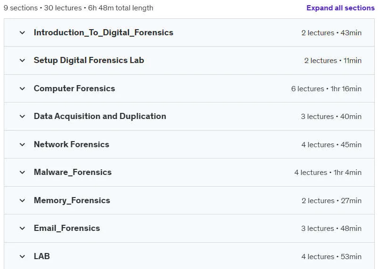The height and width of the screenshot is (269, 379).
Task: Select Malware_Forensics section heading
Action: tap(73, 172)
